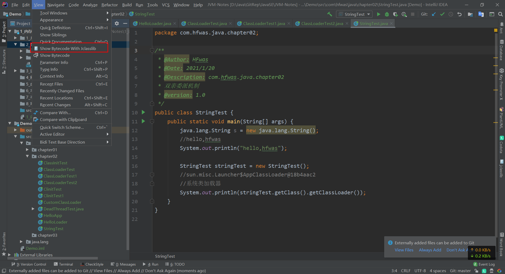The height and width of the screenshot is (274, 505).
Task: Click the Run with Profiler icon
Action: pos(404,14)
